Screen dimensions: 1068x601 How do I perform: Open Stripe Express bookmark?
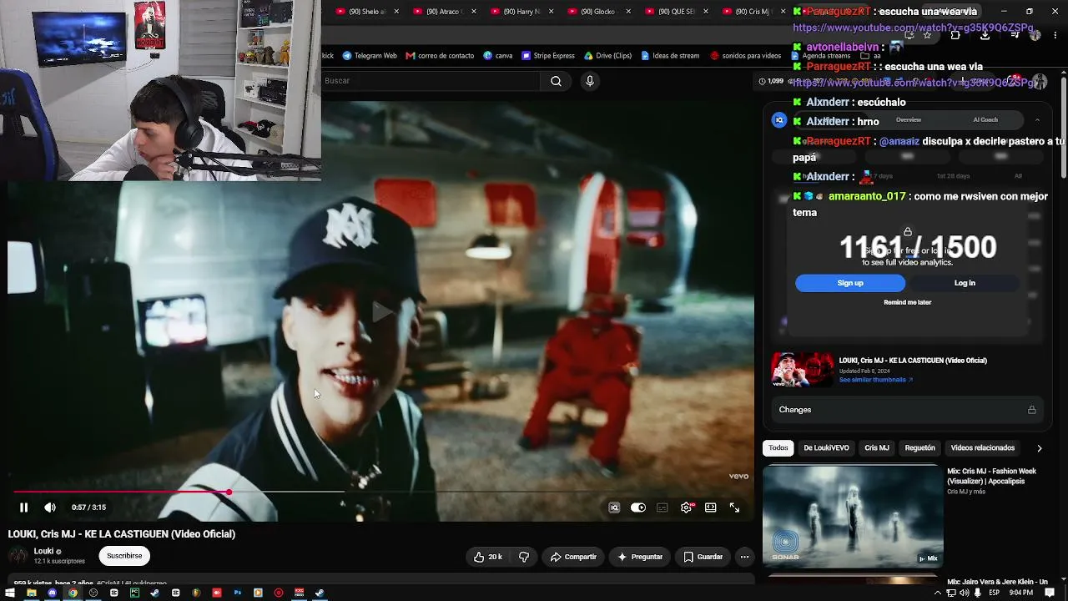click(x=548, y=56)
